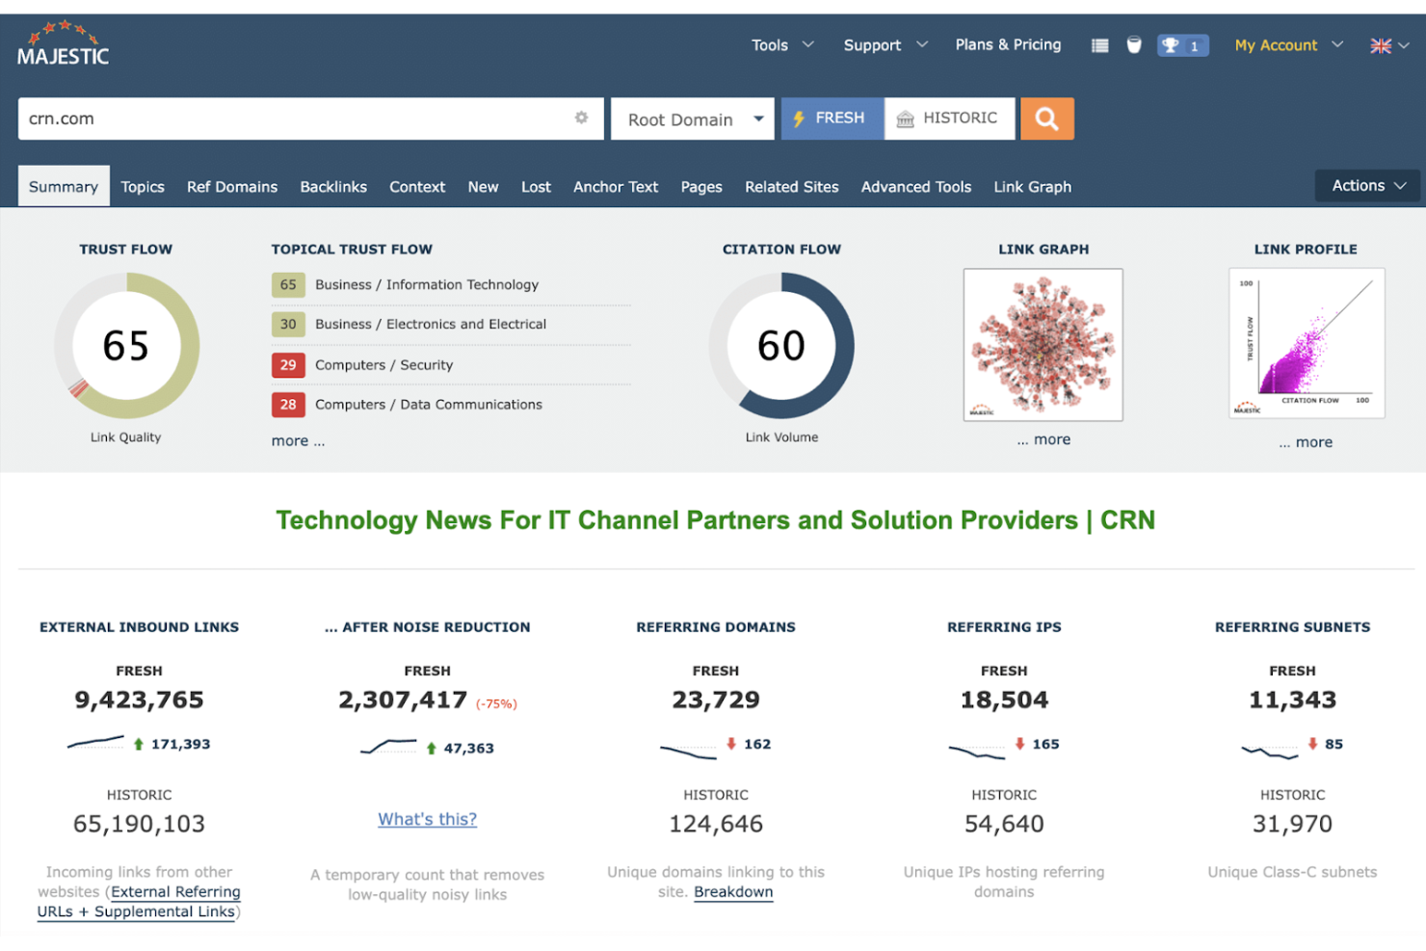
Task: Click the Referring IPs sparkline
Action: [x=977, y=751]
